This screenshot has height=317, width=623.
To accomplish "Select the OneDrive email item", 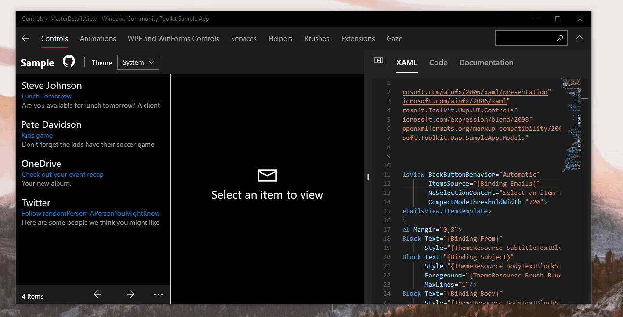I will tap(93, 173).
